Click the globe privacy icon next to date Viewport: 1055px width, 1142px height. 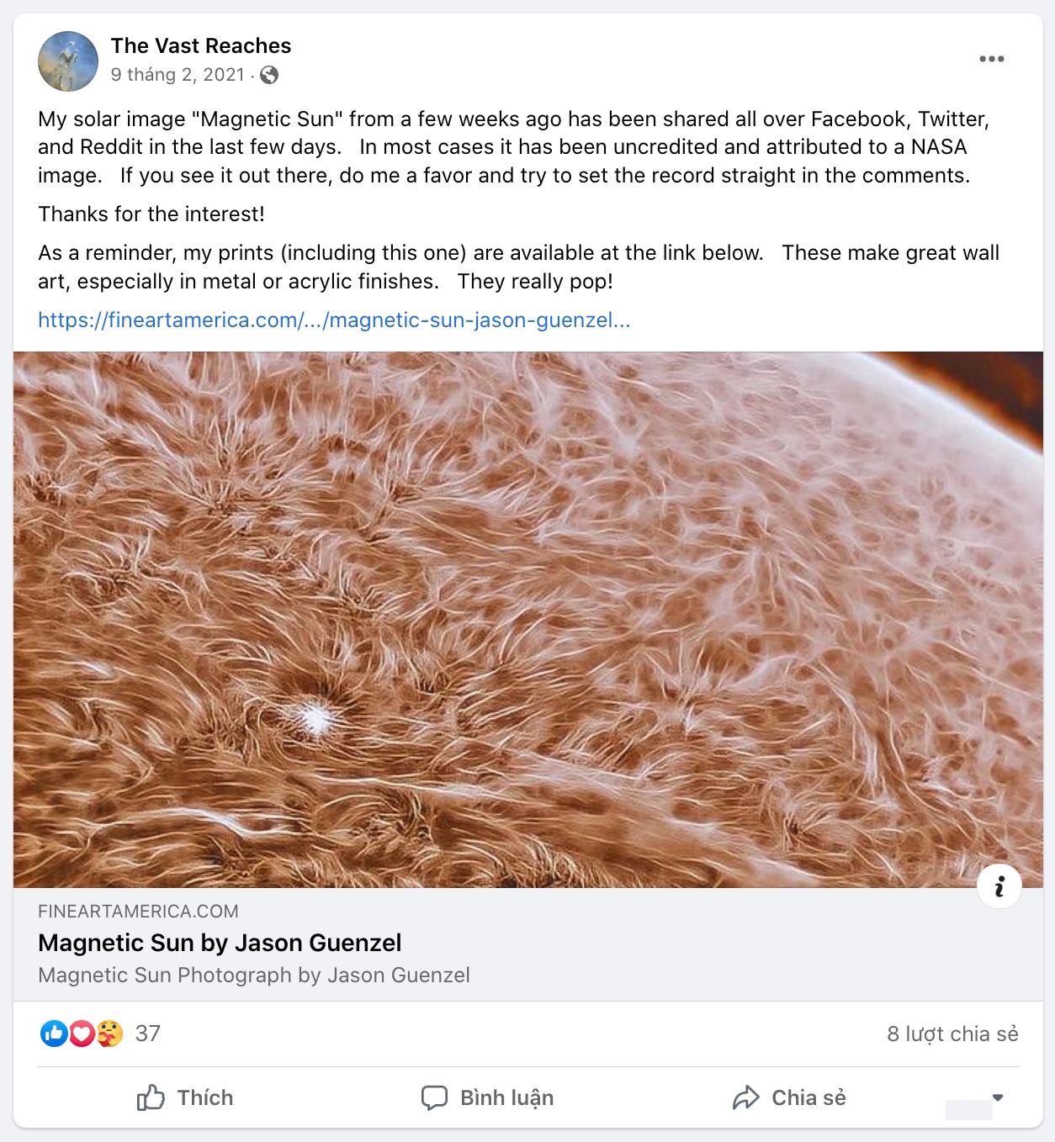(x=268, y=76)
